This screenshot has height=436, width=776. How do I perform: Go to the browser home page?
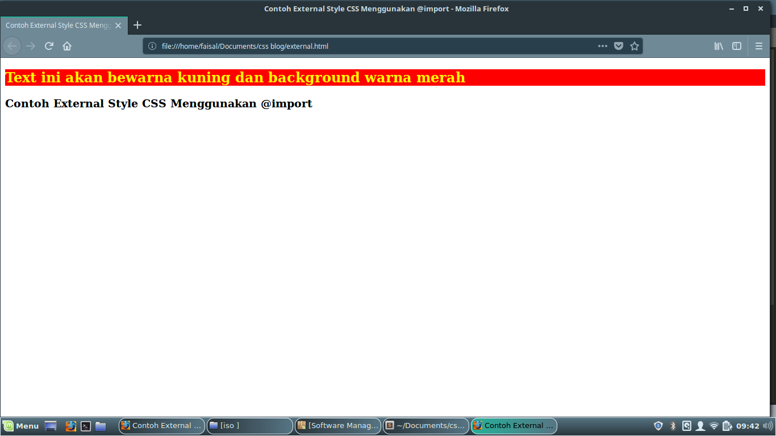pyautogui.click(x=67, y=46)
